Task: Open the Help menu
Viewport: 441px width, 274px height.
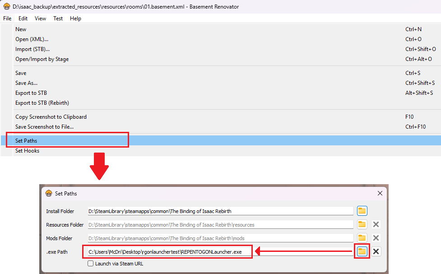Action: [76, 19]
